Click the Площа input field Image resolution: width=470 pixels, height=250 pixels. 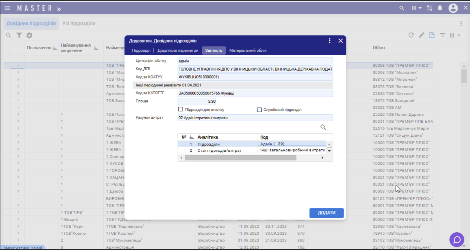click(197, 101)
